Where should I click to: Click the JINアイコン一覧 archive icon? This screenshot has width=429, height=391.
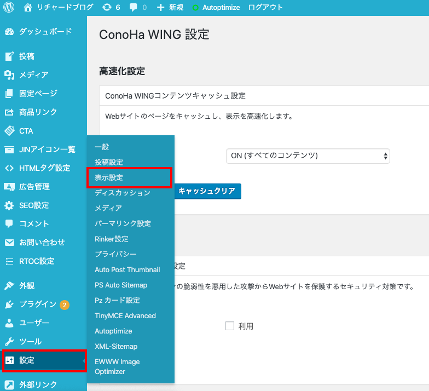tap(9, 150)
